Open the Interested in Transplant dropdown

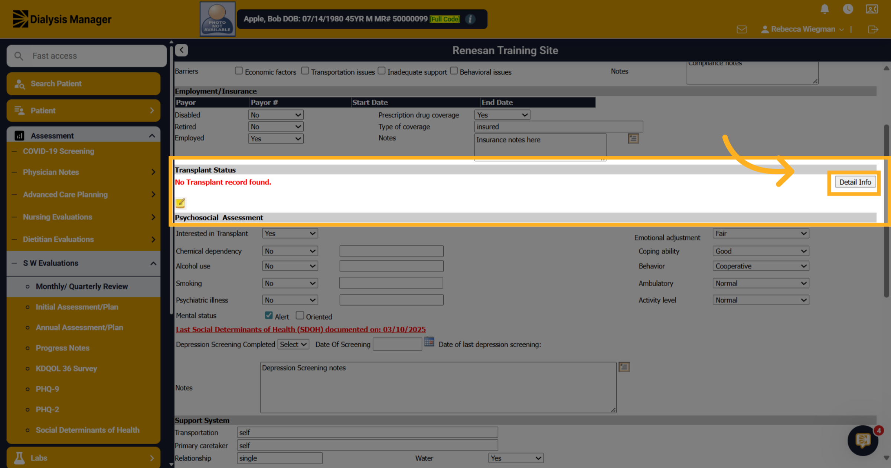coord(290,233)
